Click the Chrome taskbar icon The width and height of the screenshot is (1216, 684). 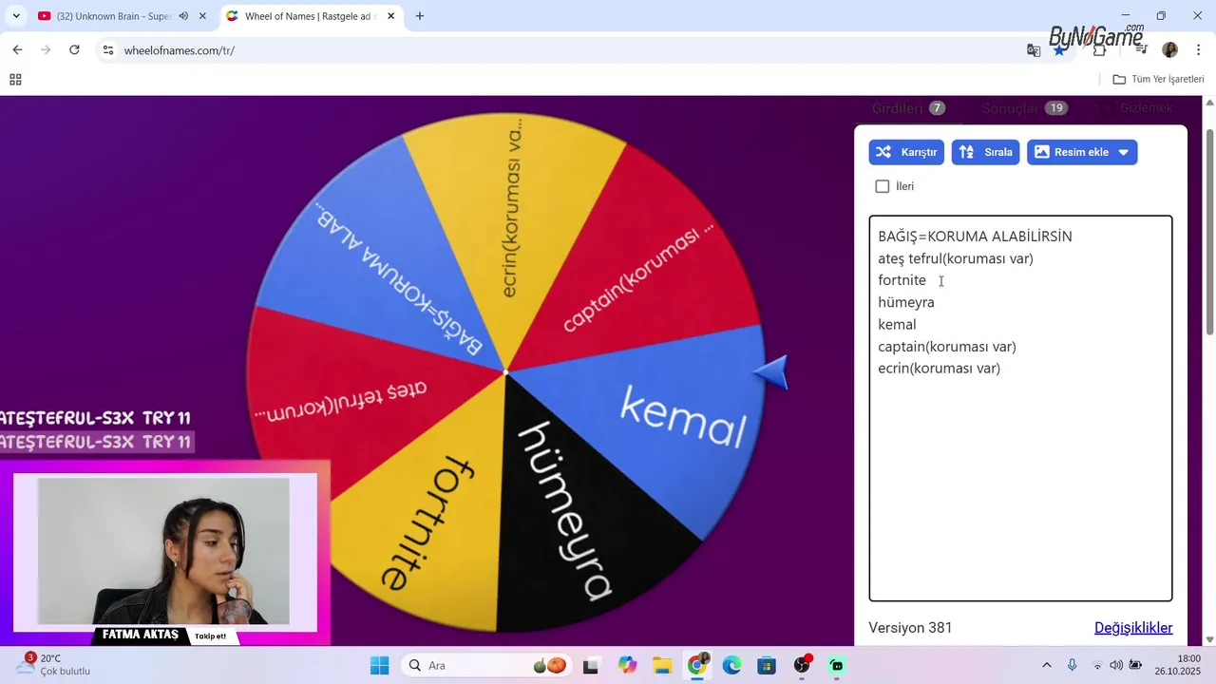(697, 666)
